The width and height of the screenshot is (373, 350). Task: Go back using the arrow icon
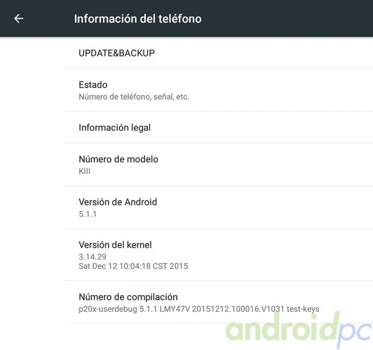click(19, 19)
